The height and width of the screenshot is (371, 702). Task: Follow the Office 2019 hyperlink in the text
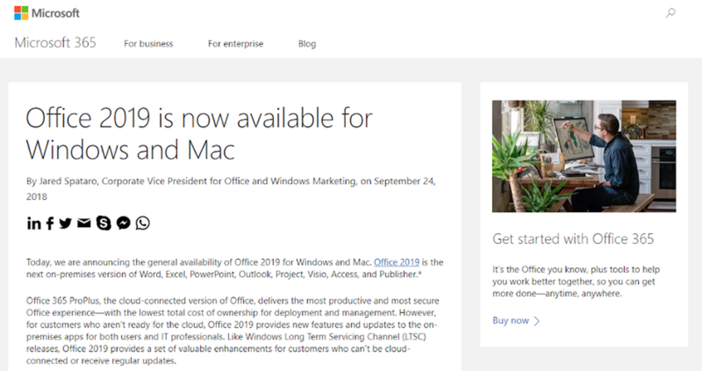tap(397, 262)
